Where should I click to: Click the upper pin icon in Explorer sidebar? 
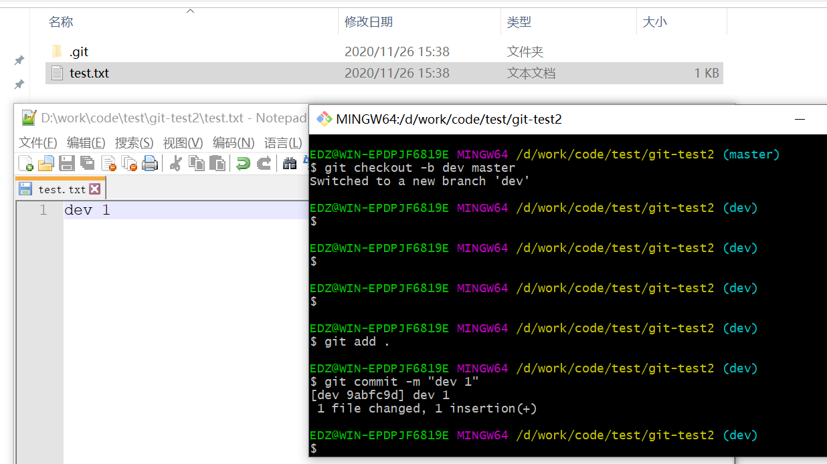pyautogui.click(x=19, y=61)
